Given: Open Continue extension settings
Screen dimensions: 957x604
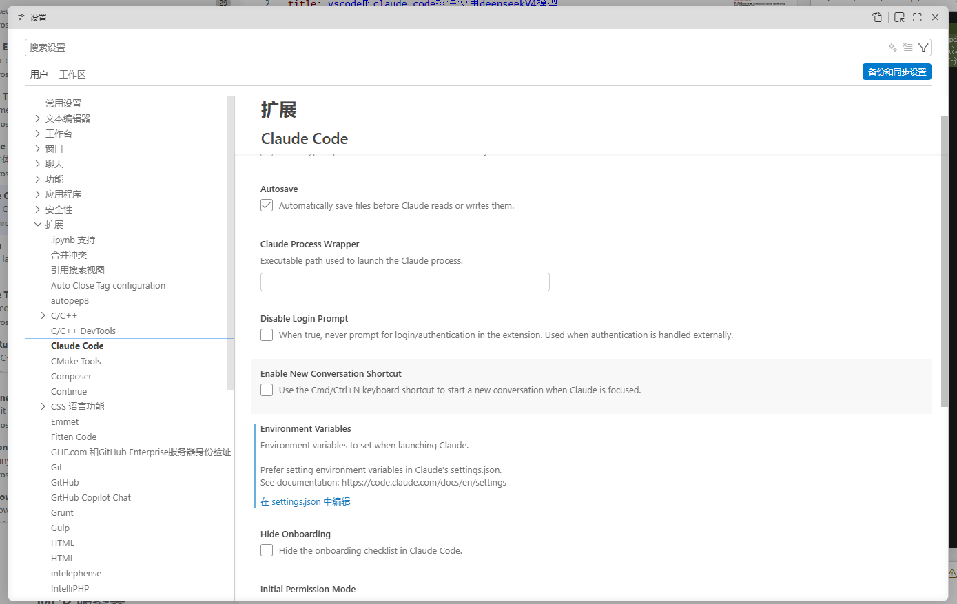Looking at the screenshot, I should (69, 391).
